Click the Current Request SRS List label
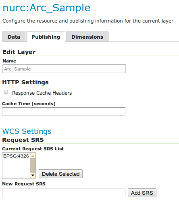179x210 pixels. point(33,149)
